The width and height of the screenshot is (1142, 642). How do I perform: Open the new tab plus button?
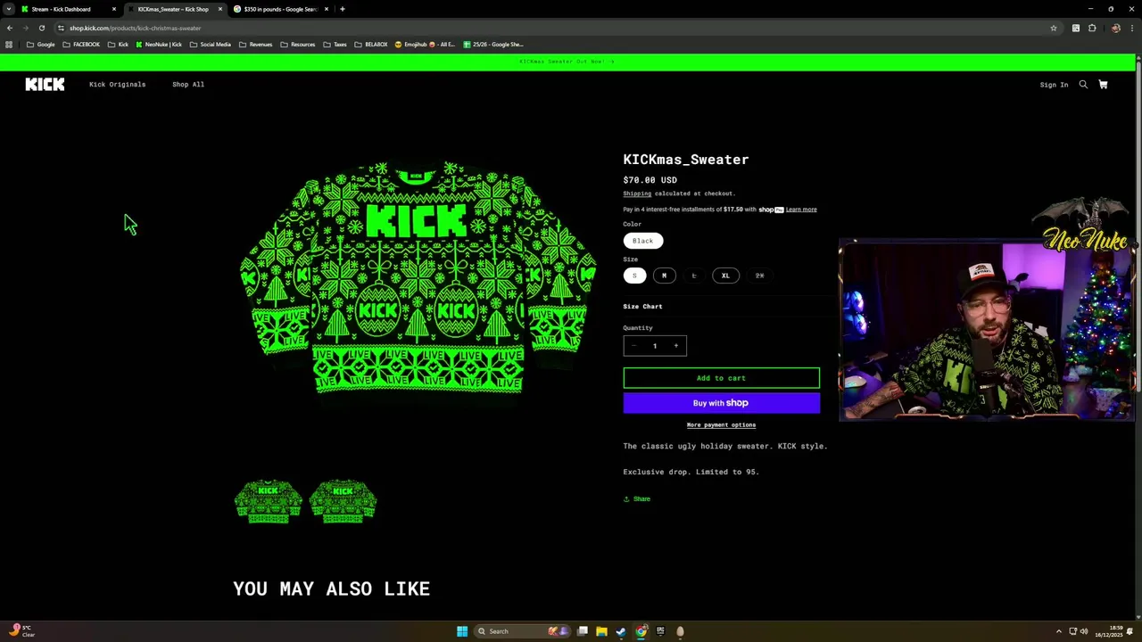[343, 9]
